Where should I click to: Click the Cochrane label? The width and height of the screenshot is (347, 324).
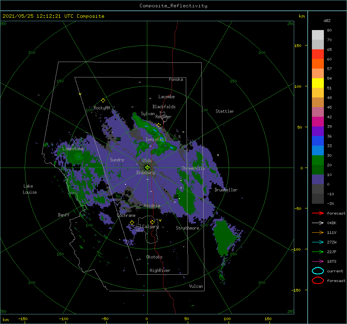[126, 215]
